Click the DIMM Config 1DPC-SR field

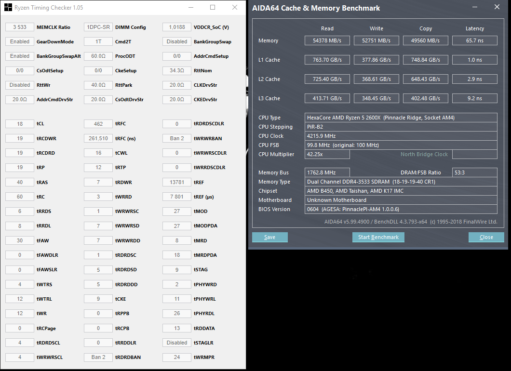click(x=98, y=27)
